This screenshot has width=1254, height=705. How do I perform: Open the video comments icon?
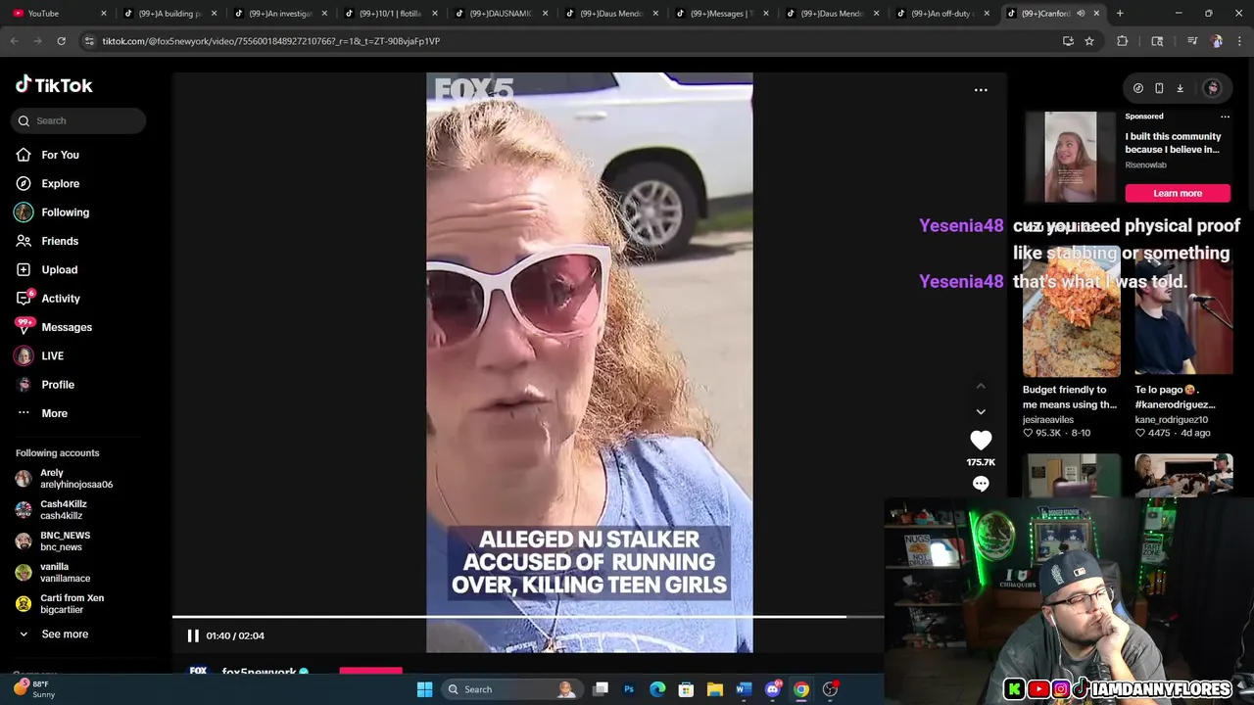tap(981, 484)
